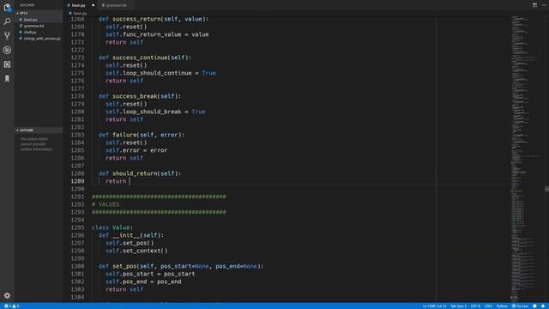The image size is (549, 309).
Task: Click 'self.set_context()' on line 1298
Action: (x=136, y=251)
